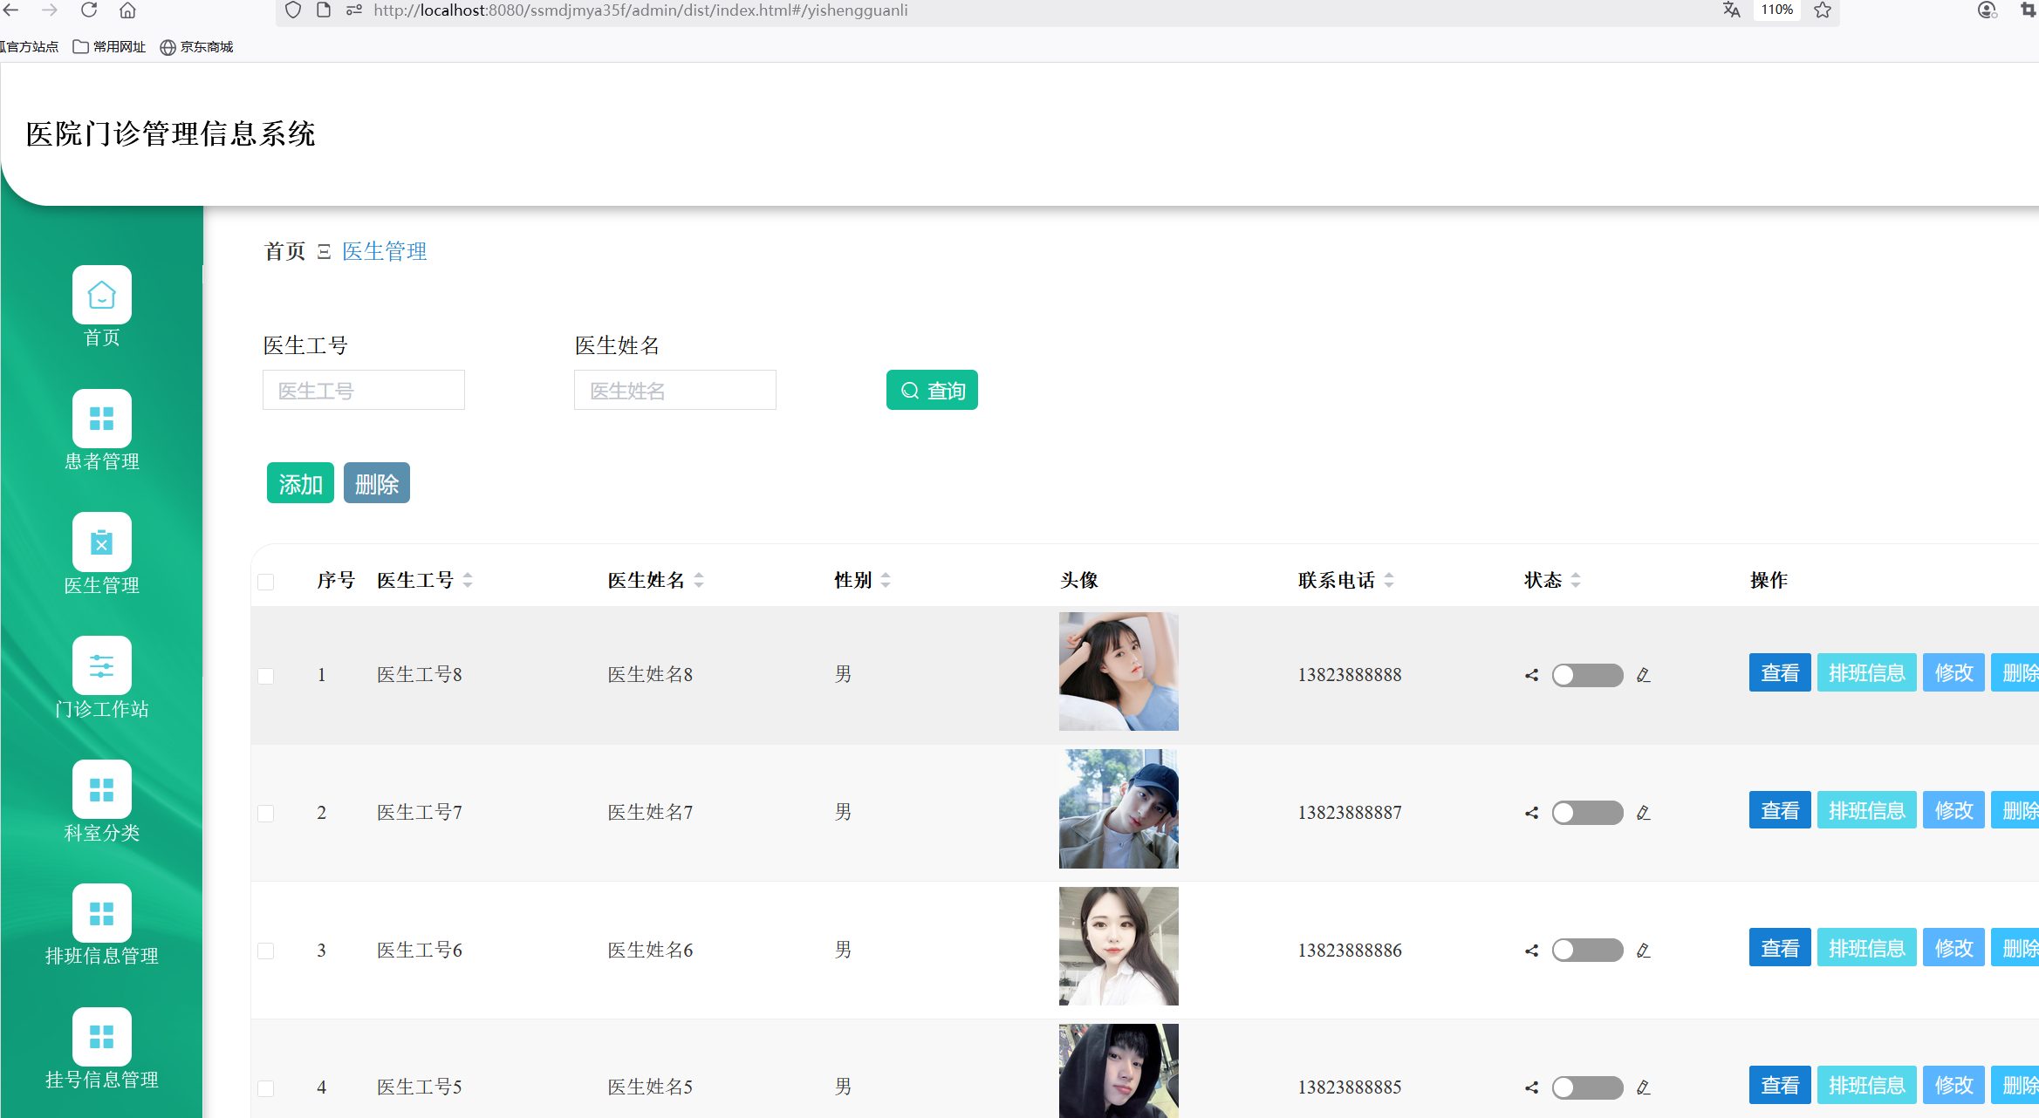Viewport: 2039px width, 1118px height.
Task: Click browser reload page icon
Action: point(89,10)
